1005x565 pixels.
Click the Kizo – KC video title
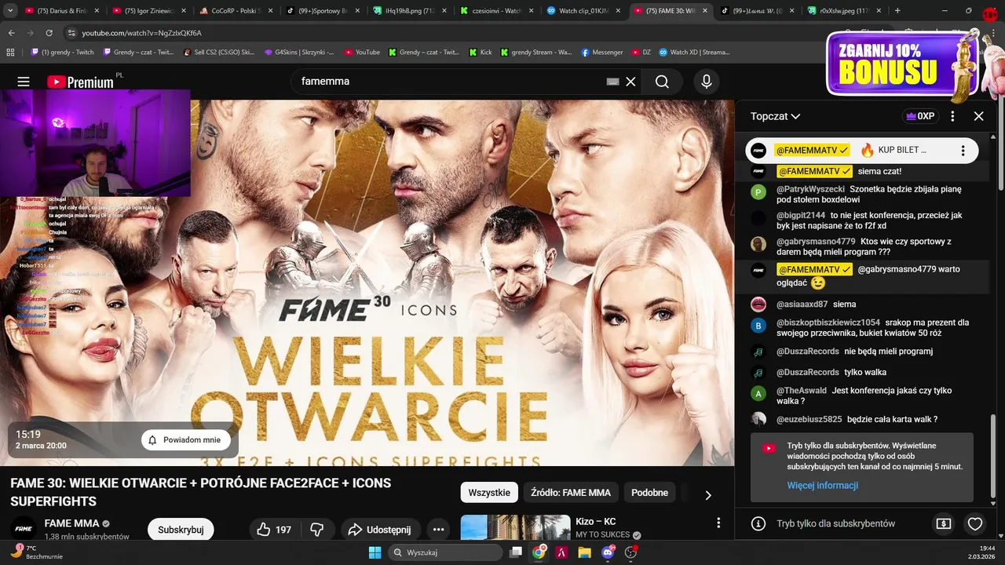(595, 521)
